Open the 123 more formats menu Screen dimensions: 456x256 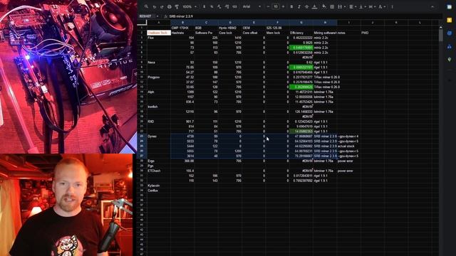click(234, 6)
